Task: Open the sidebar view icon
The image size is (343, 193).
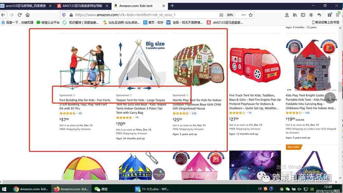Action: pos(303,15)
